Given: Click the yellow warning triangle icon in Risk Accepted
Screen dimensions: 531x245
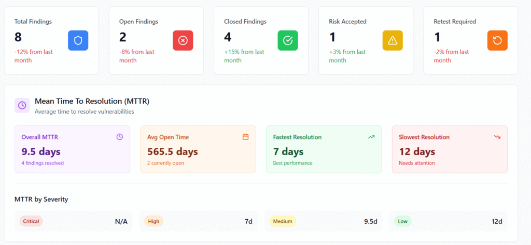Looking at the screenshot, I should [393, 40].
